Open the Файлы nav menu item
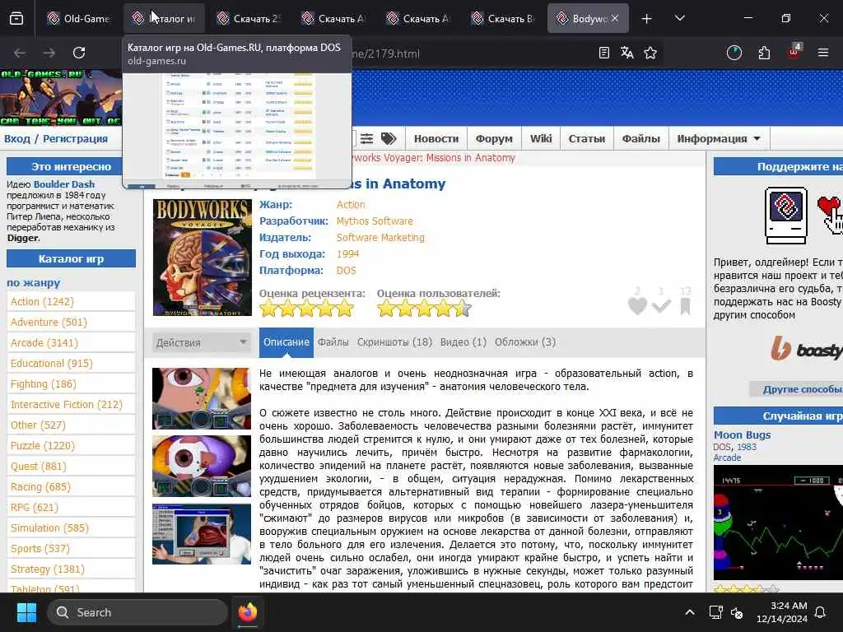 coord(640,138)
